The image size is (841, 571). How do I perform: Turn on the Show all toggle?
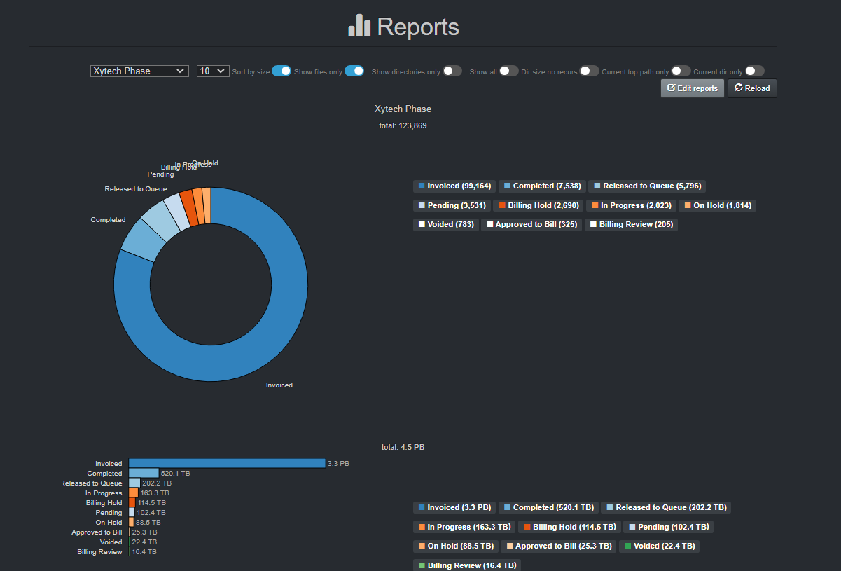(x=509, y=71)
